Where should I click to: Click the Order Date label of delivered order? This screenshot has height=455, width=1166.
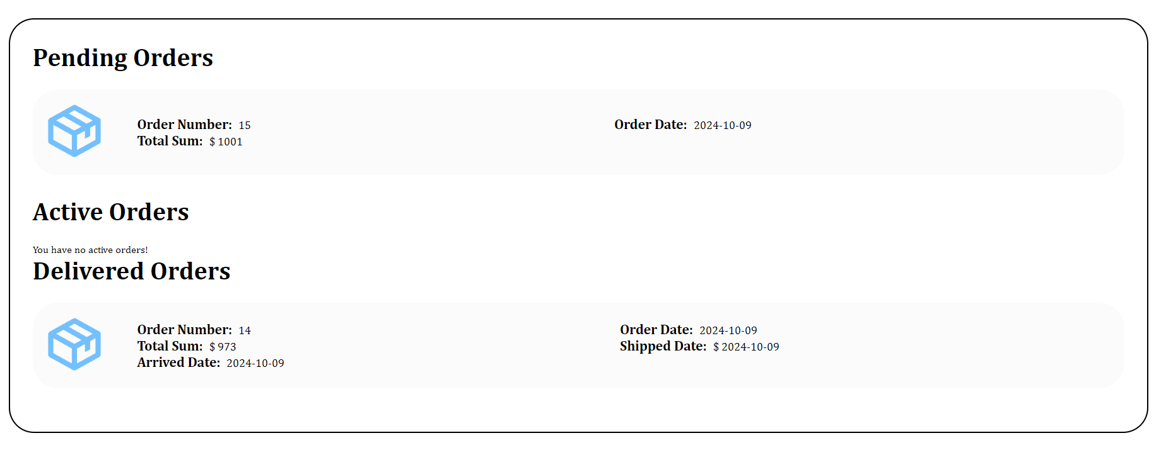pyautogui.click(x=656, y=330)
